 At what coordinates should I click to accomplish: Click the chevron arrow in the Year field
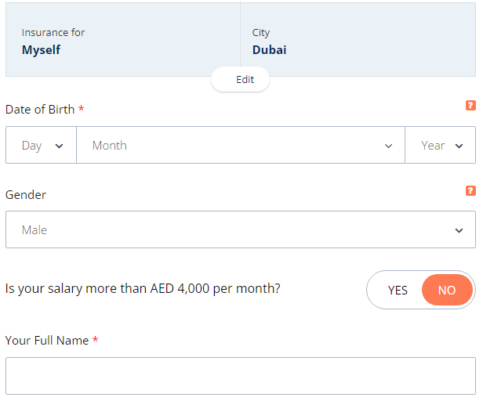pos(459,146)
